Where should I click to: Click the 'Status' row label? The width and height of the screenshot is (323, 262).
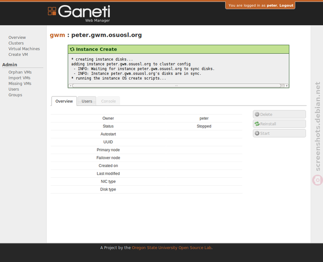(x=108, y=126)
